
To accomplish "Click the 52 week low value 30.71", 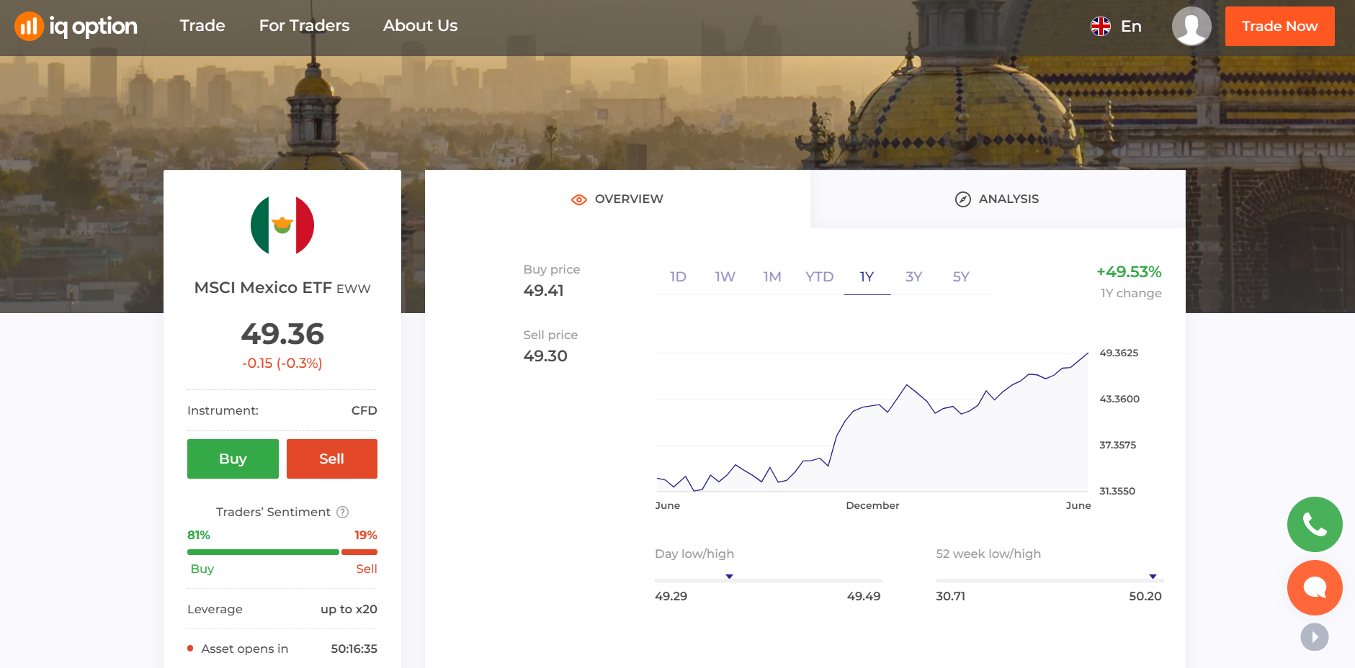I will click(x=951, y=596).
